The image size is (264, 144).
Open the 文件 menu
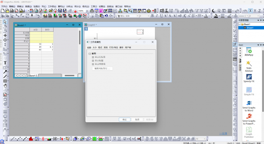(4, 6)
